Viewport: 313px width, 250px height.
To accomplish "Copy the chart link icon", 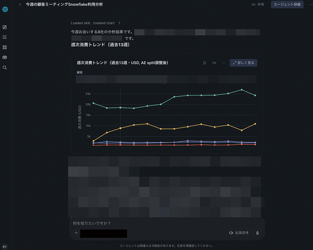I will [x=214, y=63].
